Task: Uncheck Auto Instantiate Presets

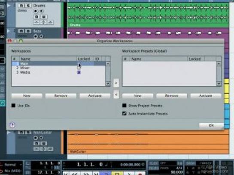Action: (124, 113)
